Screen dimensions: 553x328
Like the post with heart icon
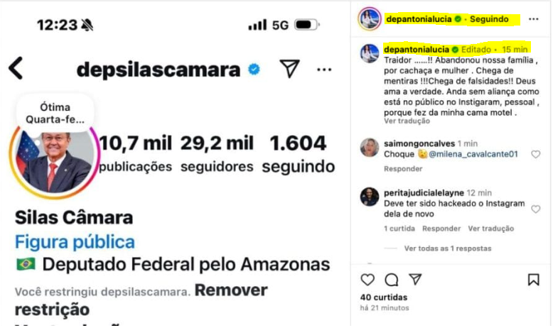click(367, 280)
